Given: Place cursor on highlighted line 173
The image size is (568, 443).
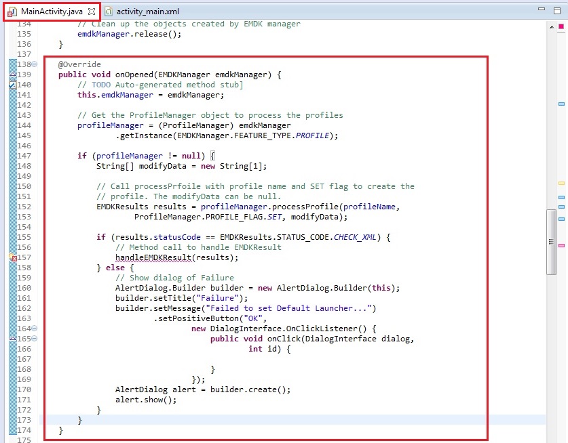Looking at the screenshot, I should click(271, 420).
